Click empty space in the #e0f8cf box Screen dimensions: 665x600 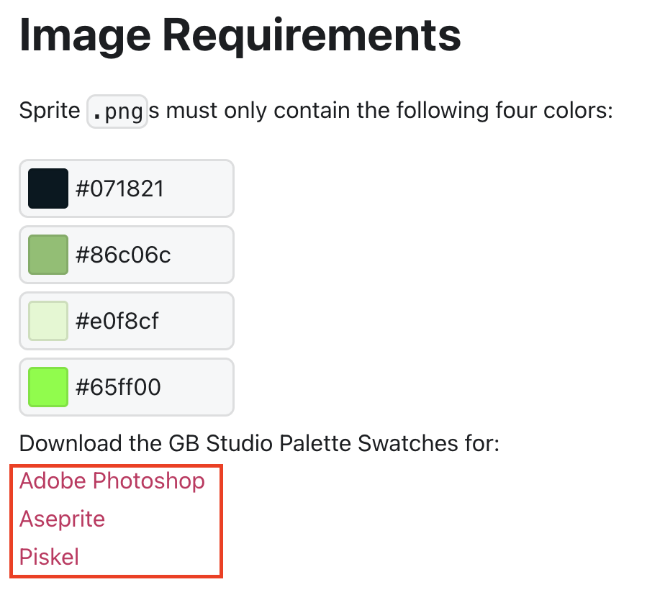(202, 321)
